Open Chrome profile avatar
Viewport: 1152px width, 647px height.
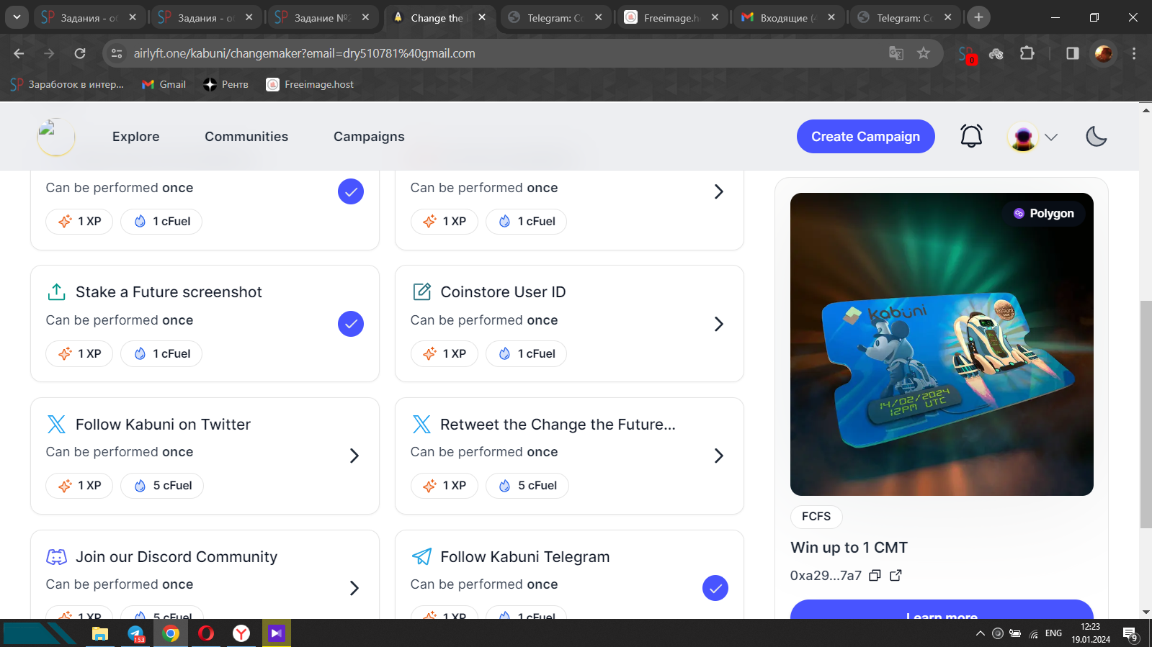coord(1104,53)
